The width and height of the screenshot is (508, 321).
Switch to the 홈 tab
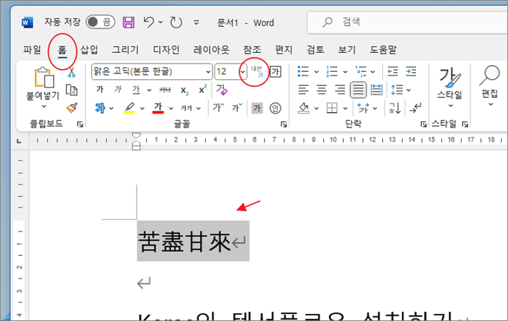pos(62,50)
